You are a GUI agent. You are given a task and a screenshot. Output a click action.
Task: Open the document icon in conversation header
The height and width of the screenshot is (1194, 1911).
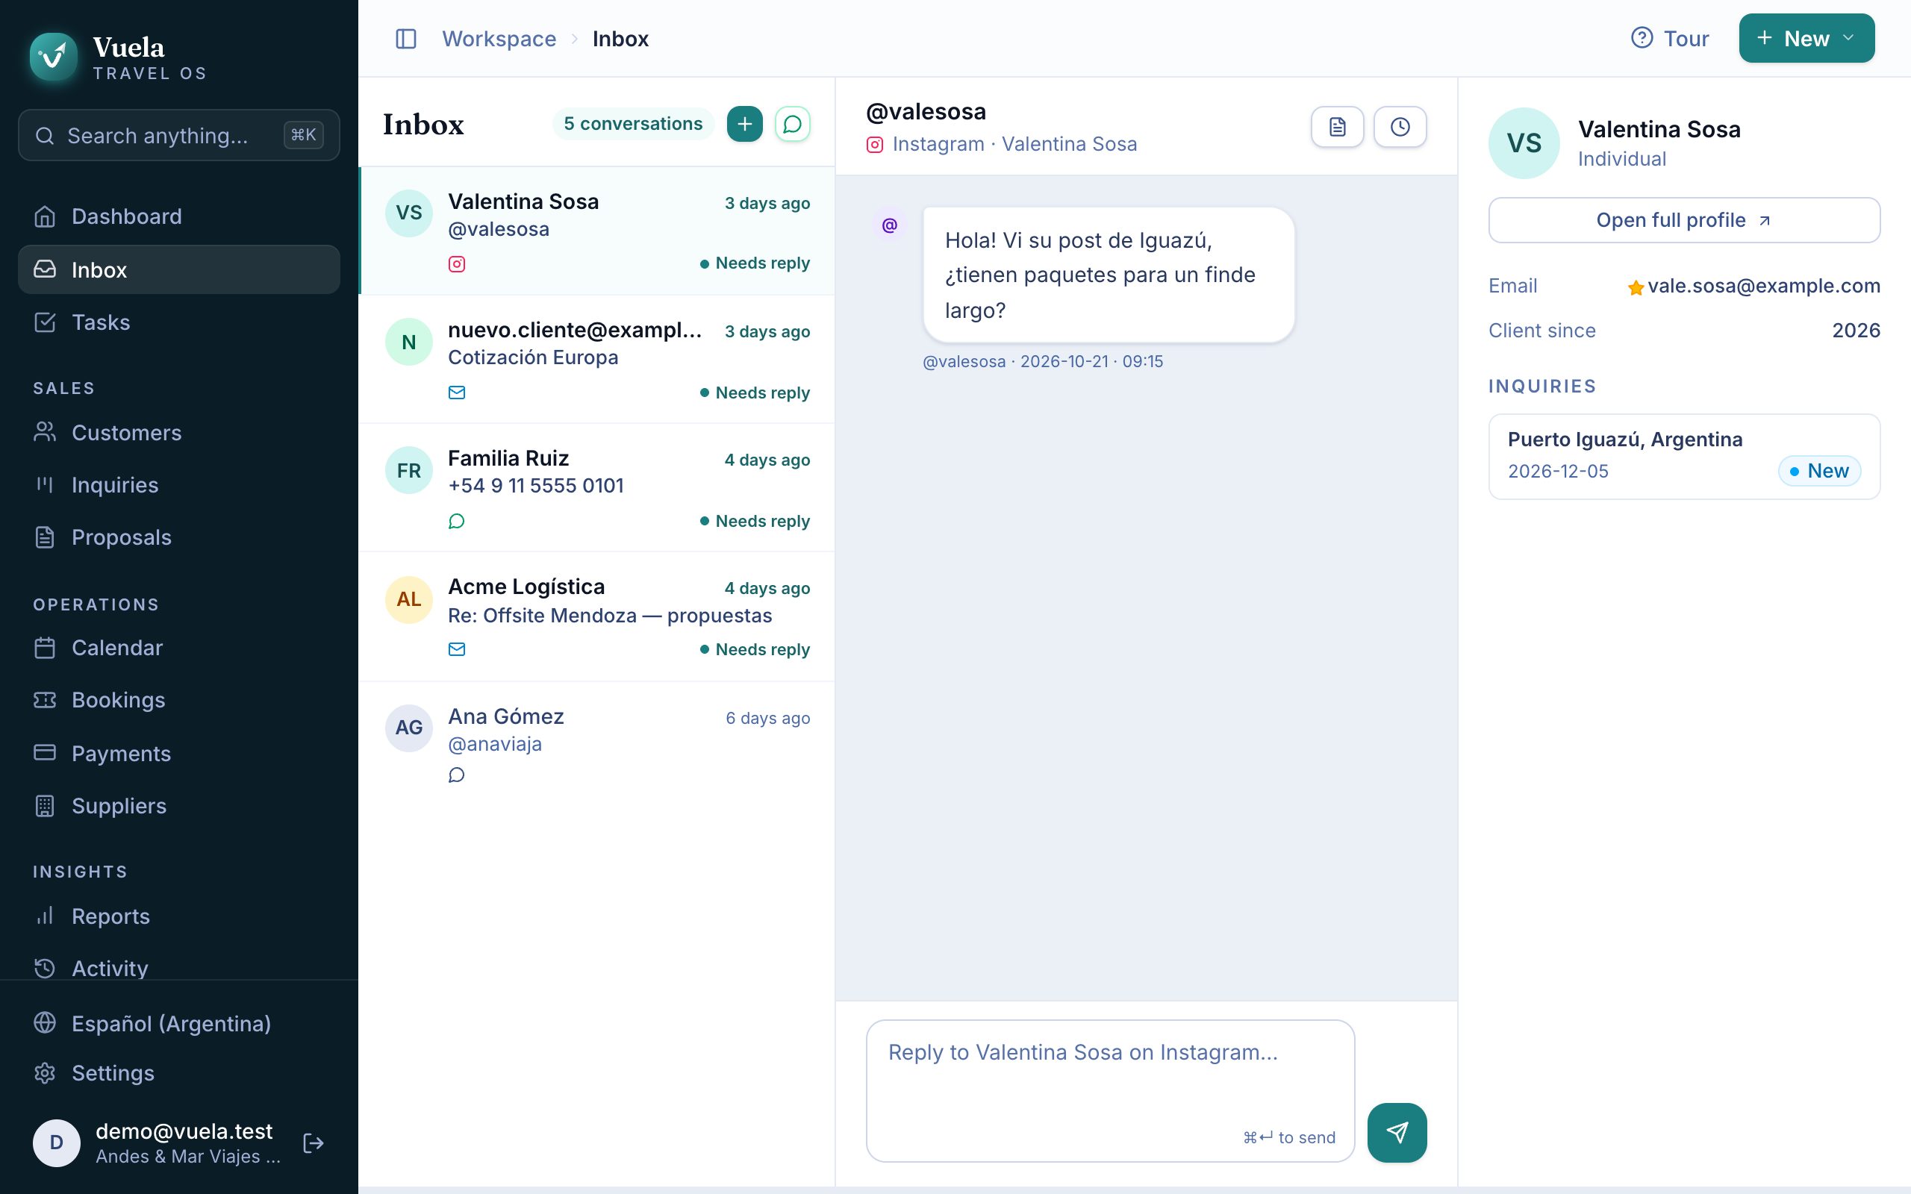tap(1337, 126)
